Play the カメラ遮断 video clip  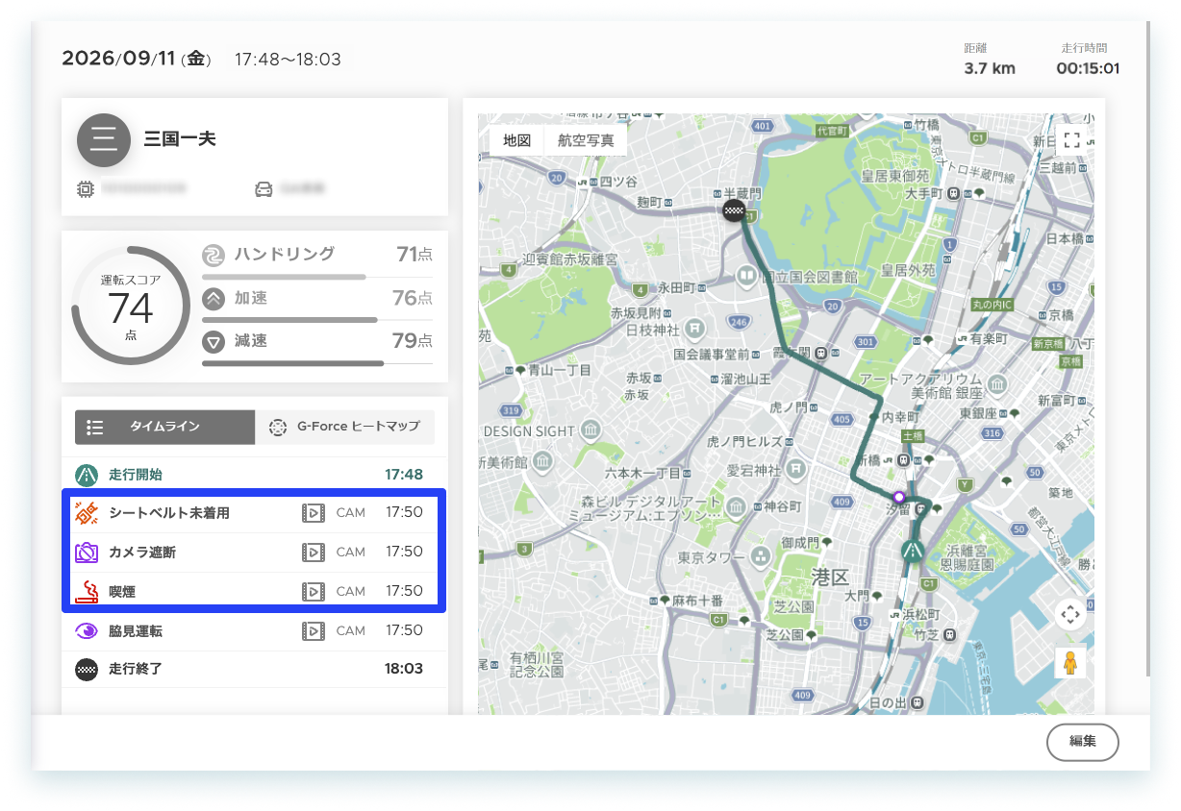(313, 553)
